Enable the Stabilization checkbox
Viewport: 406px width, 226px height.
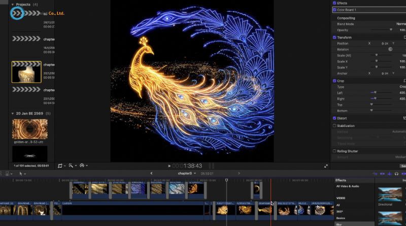(334, 125)
